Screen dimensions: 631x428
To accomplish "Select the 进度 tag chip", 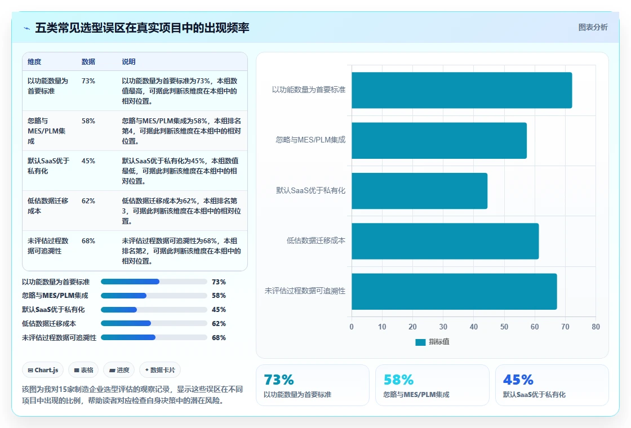I will tap(119, 370).
